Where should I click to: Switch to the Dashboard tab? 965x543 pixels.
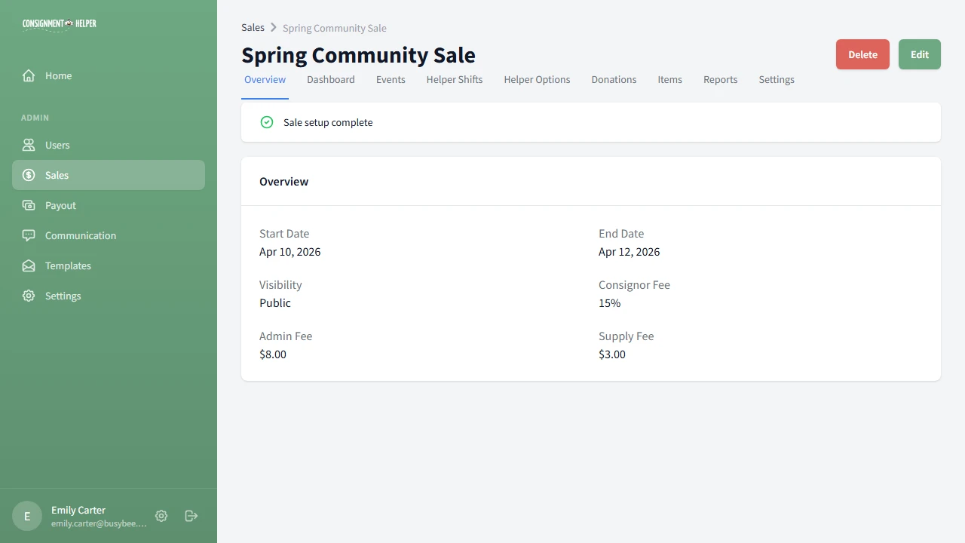[x=330, y=79]
